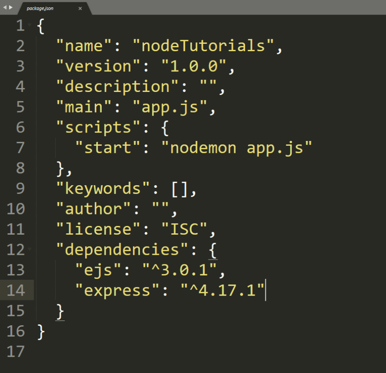Place cursor in "name" key

(x=84, y=46)
